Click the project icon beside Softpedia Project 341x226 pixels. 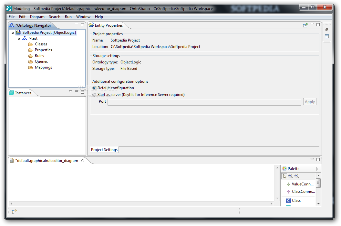(x=19, y=33)
